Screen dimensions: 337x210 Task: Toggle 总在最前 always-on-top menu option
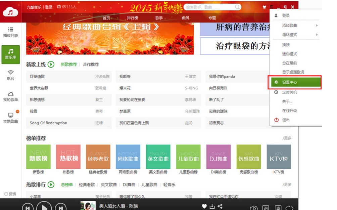pos(289,63)
